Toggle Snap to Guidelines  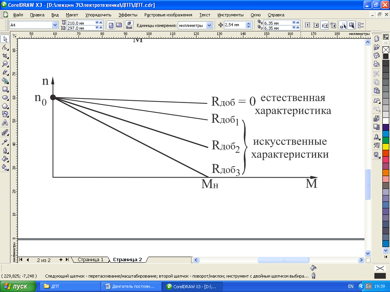[x=316, y=25]
